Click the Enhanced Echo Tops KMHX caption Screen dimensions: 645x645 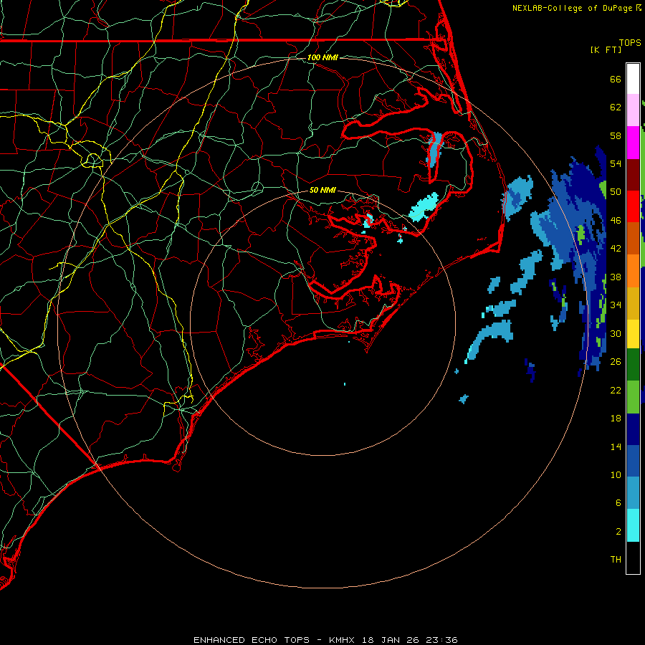click(325, 640)
